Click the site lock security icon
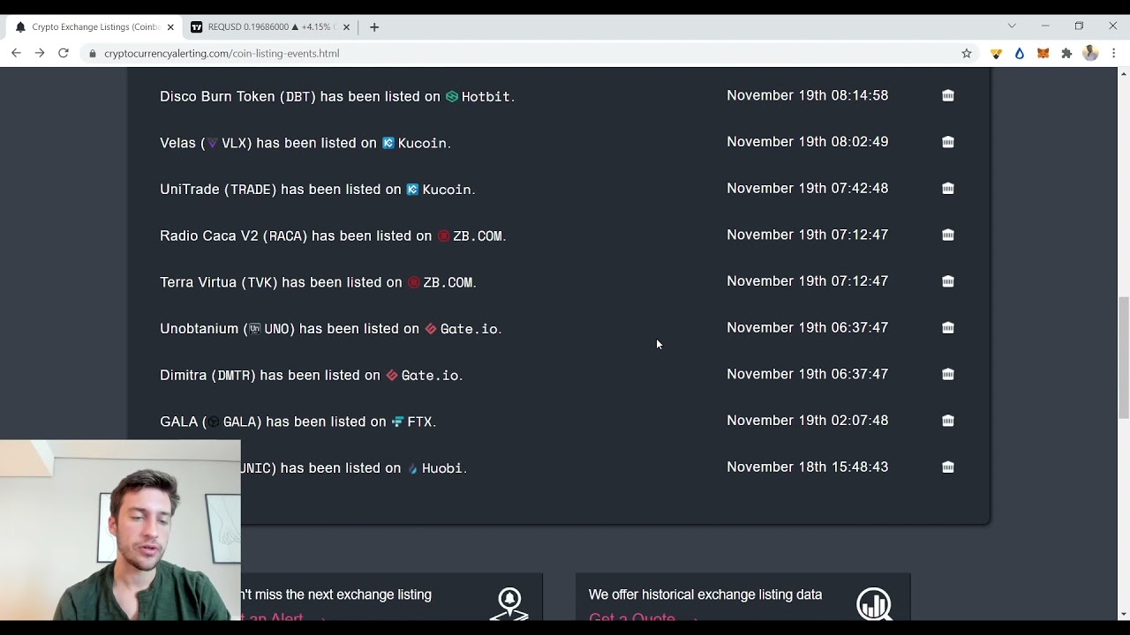 click(x=93, y=53)
